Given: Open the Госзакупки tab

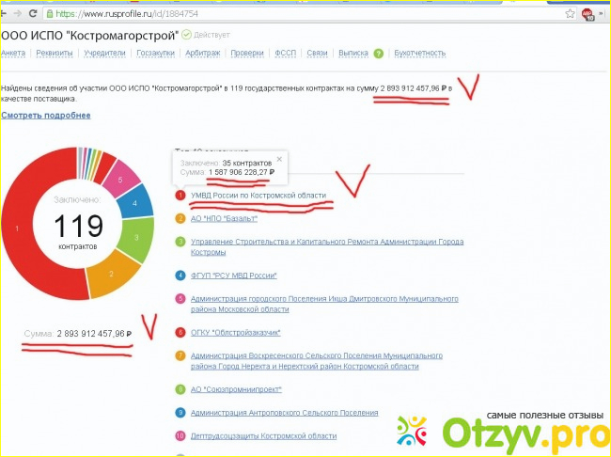Looking at the screenshot, I should [x=156, y=54].
